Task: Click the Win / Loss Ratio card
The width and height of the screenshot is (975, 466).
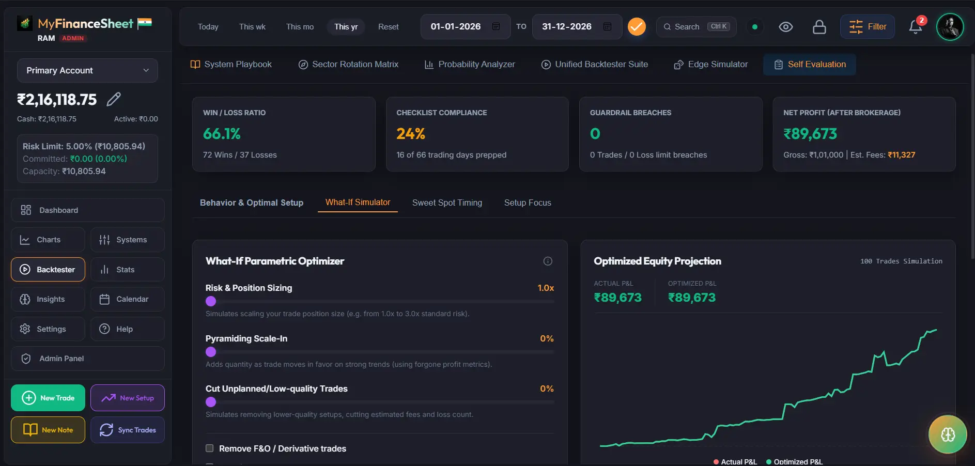Action: click(284, 134)
